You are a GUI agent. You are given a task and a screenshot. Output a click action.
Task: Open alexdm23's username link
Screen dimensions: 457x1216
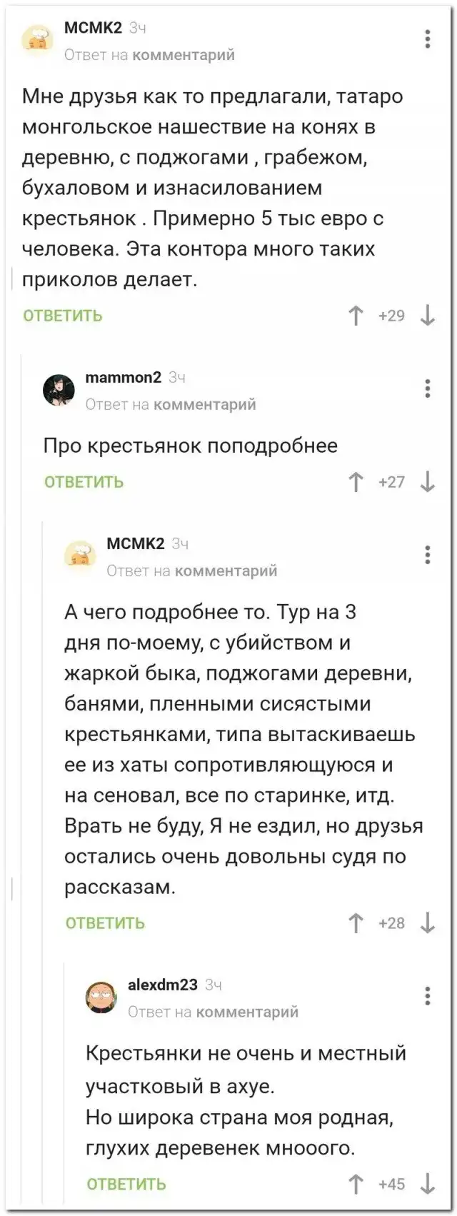pos(162,985)
